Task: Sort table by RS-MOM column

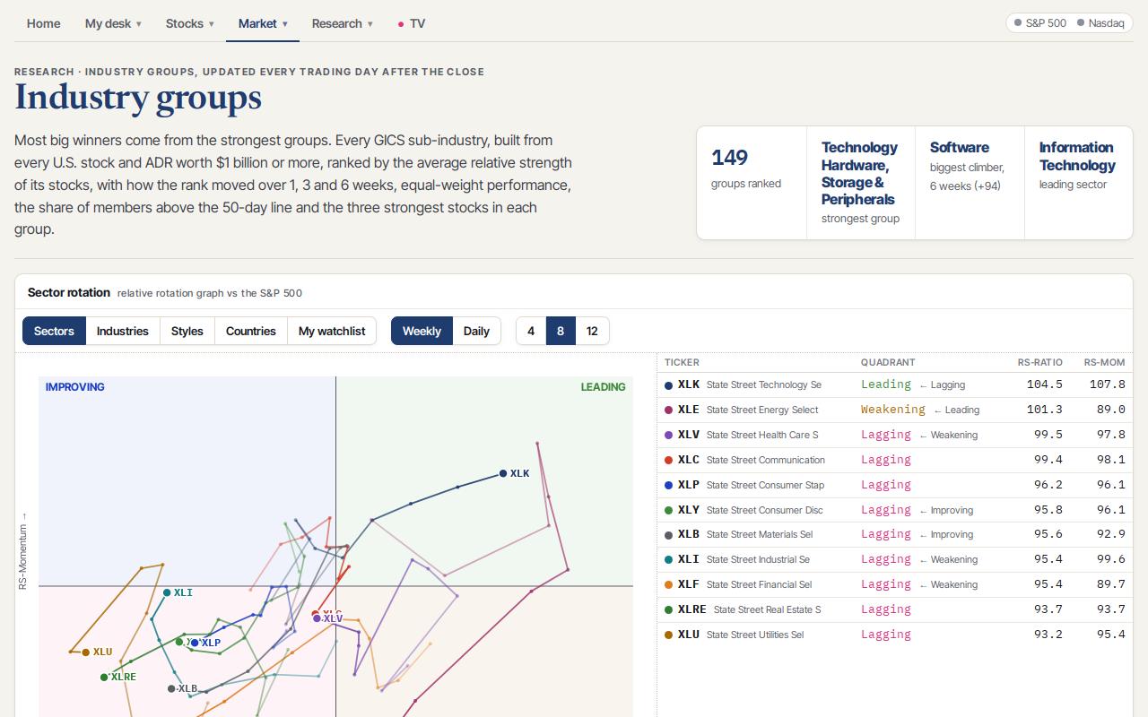Action: 1104,362
